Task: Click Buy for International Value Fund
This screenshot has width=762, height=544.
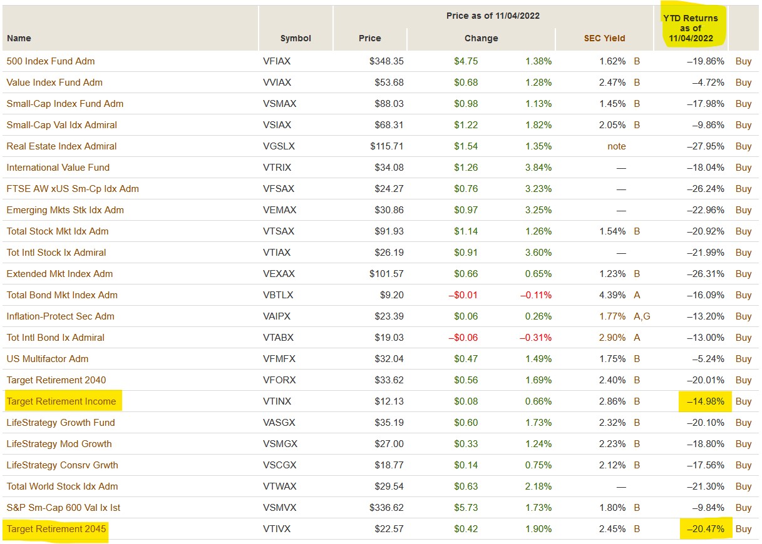Action: coord(743,168)
